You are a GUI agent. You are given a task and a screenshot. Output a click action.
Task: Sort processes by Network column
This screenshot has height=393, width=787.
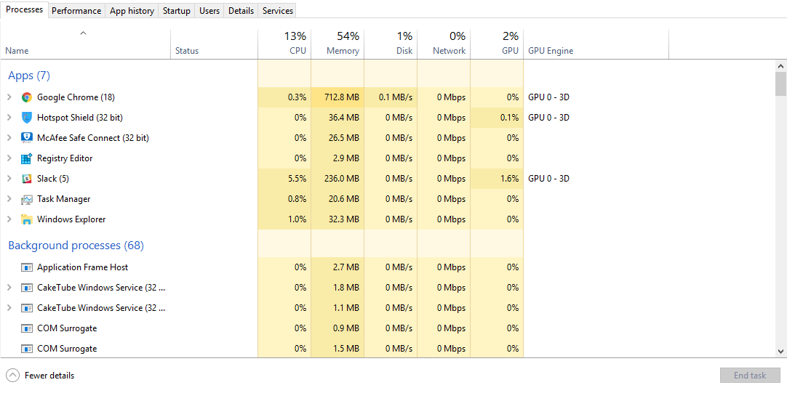pos(444,44)
